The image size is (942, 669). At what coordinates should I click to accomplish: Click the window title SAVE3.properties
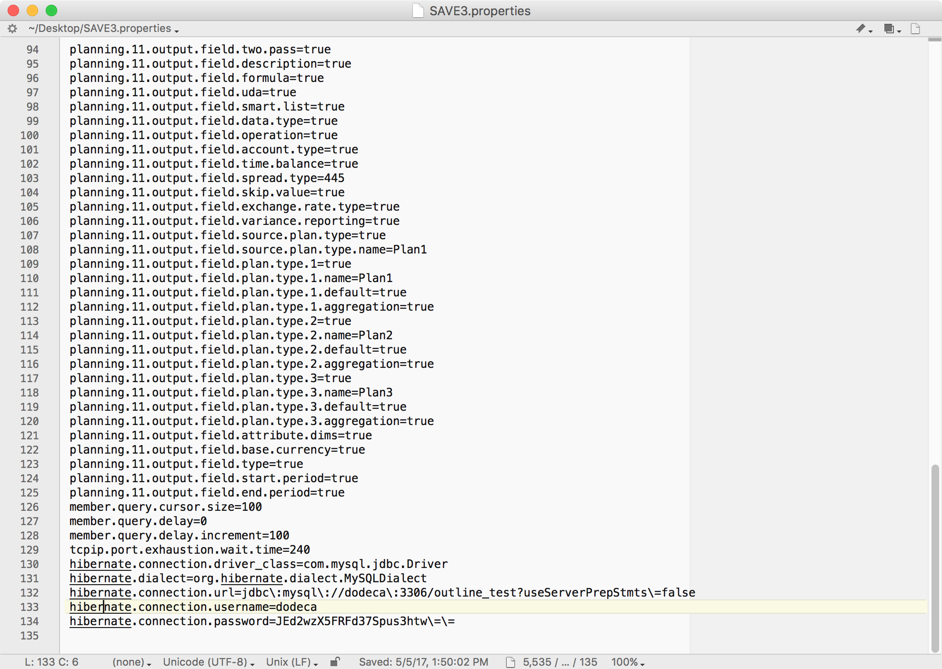click(x=480, y=10)
